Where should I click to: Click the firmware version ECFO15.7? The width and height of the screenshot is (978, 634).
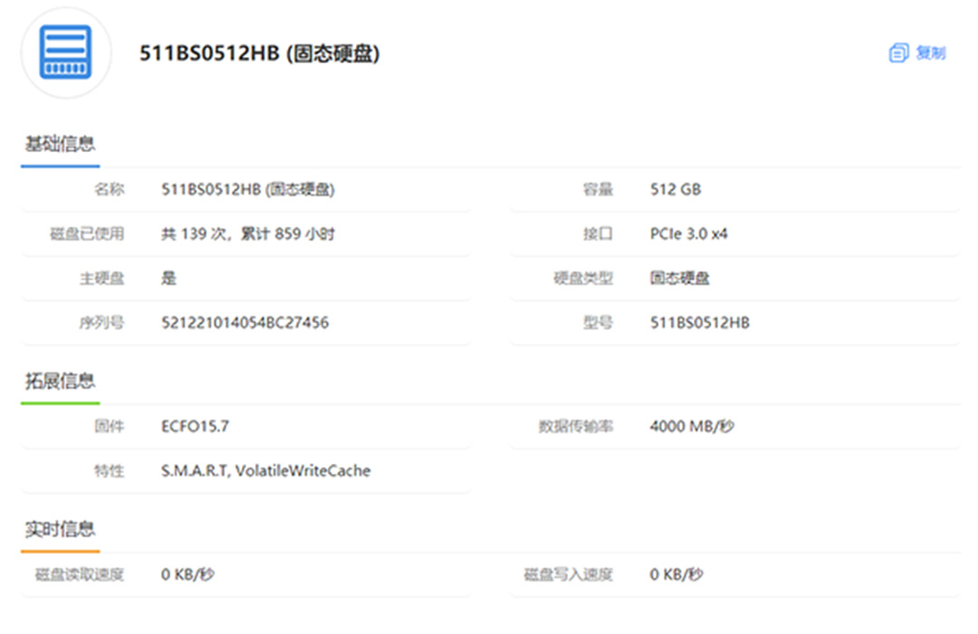[x=195, y=426]
